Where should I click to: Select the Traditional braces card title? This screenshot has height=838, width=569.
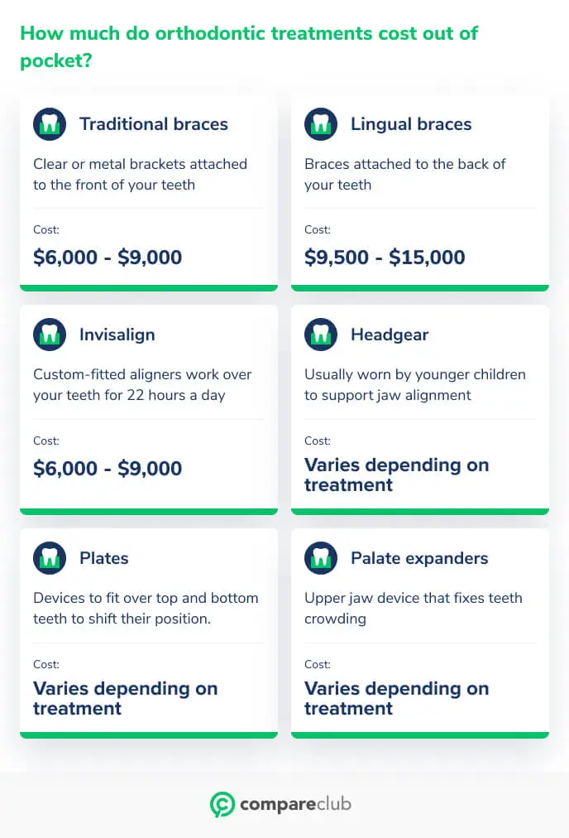tap(154, 124)
